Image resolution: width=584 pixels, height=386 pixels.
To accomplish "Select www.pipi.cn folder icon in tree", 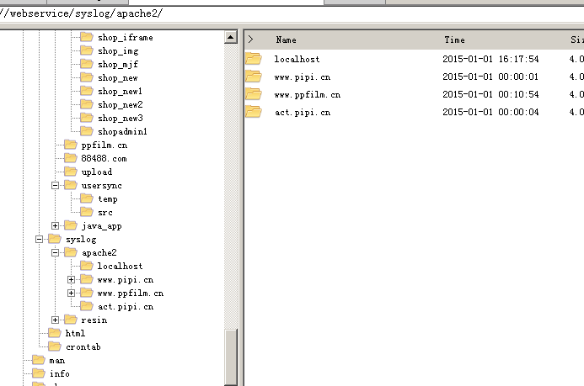I will [87, 279].
